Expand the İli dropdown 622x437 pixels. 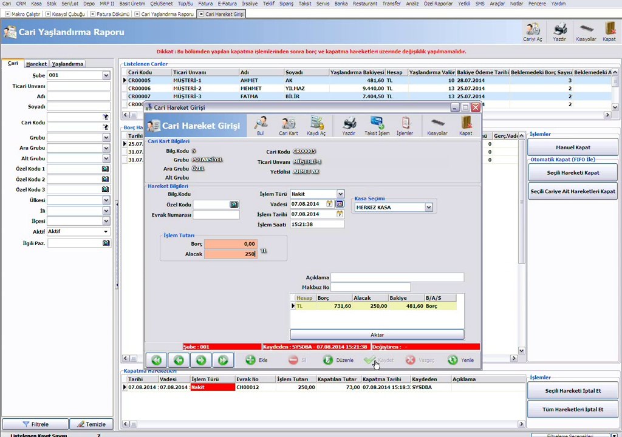click(106, 211)
